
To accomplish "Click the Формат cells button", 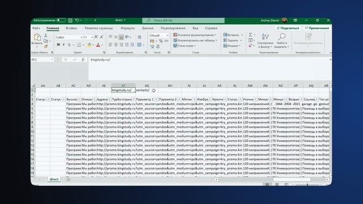I will tap(232, 46).
